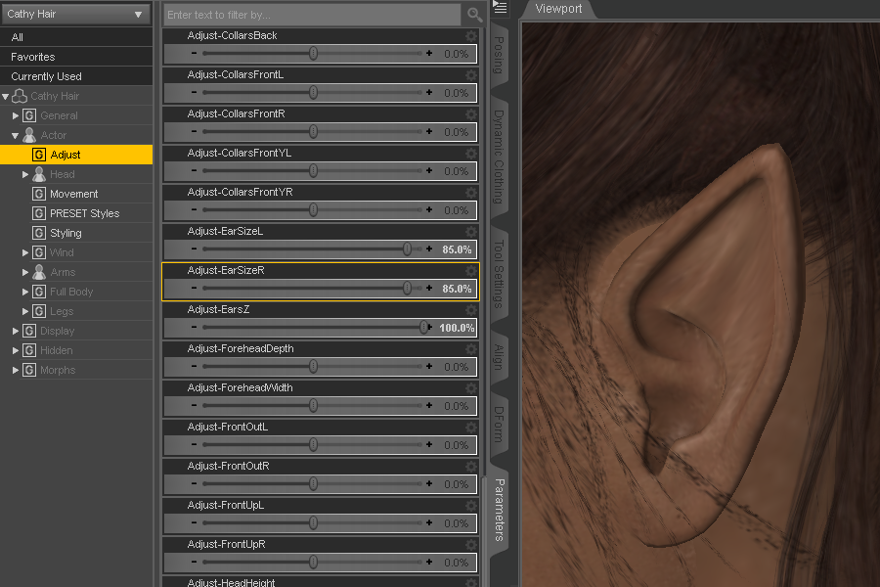The width and height of the screenshot is (880, 587).
Task: Click the Adjust-EarSizeL 85.0% value
Action: pos(457,249)
